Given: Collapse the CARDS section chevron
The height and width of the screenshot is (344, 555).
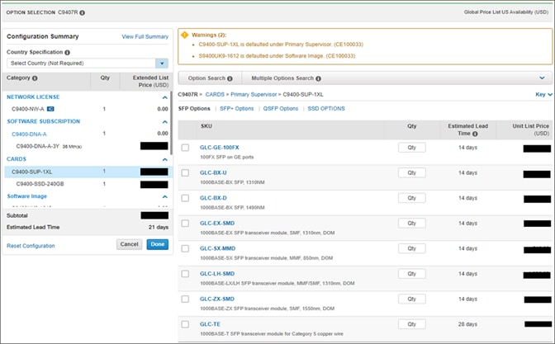Looking at the screenshot, I should click(x=165, y=159).
